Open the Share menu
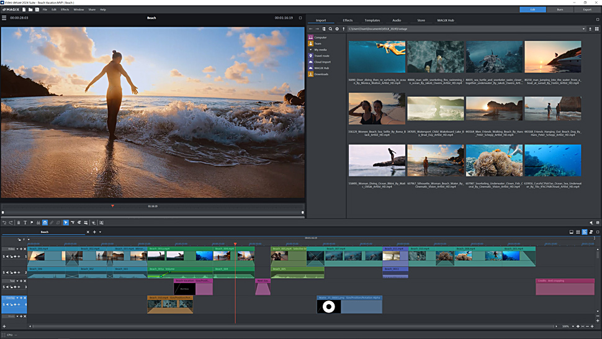Image resolution: width=602 pixels, height=339 pixels. point(92,10)
